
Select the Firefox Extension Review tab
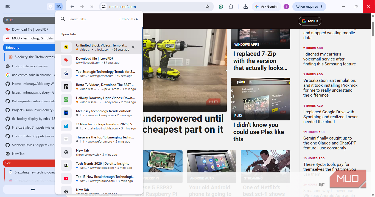click(29, 66)
